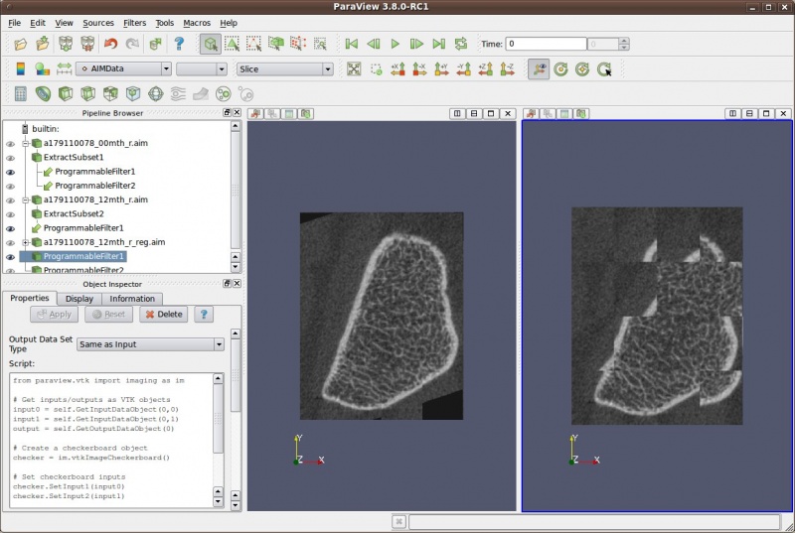Image resolution: width=795 pixels, height=533 pixels.
Task: Activate Select Cells On surface tool
Action: point(210,44)
